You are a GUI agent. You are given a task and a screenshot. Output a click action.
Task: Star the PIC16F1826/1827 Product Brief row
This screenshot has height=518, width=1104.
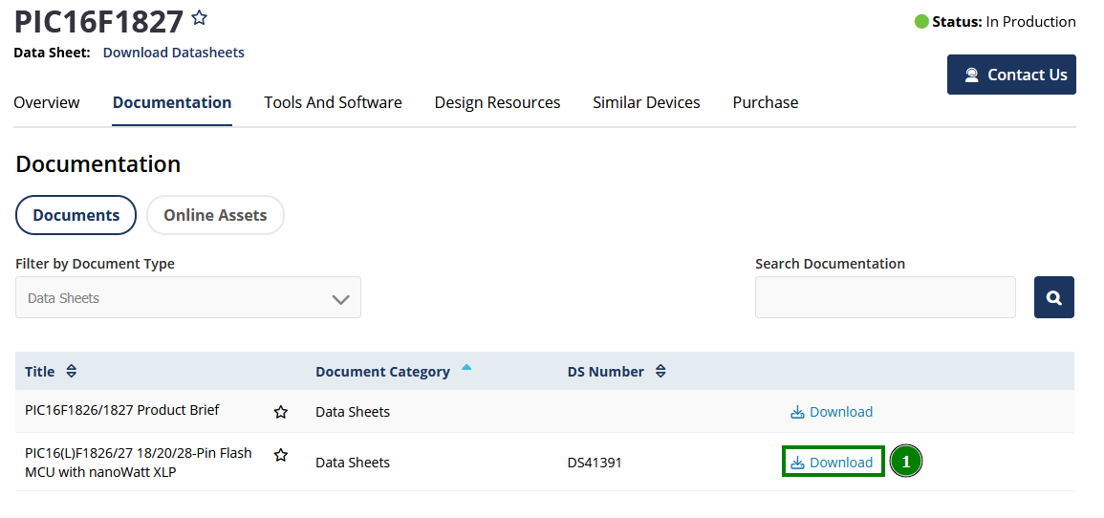[281, 412]
